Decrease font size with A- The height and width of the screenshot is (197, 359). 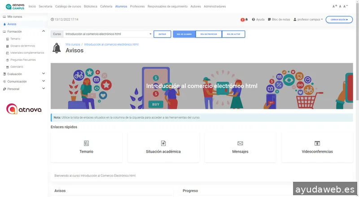[346, 6]
